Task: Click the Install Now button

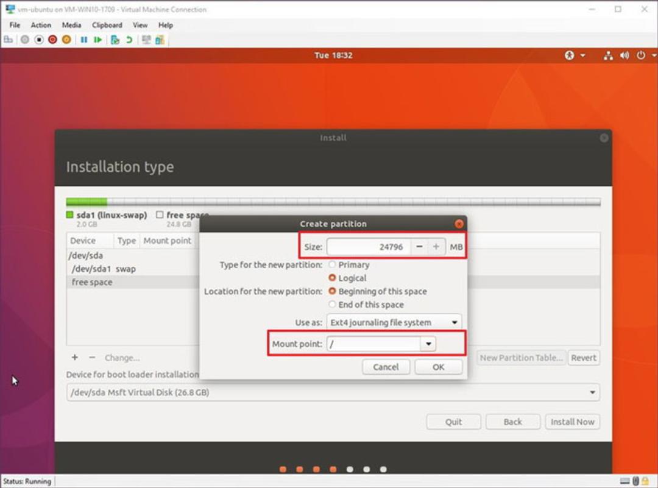Action: pyautogui.click(x=572, y=422)
